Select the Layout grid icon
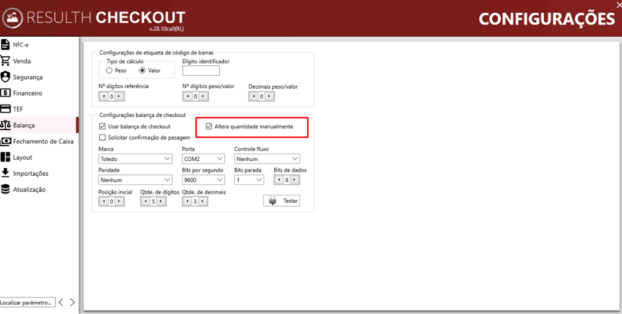Viewport: 622px width, 314px height. 5,157
